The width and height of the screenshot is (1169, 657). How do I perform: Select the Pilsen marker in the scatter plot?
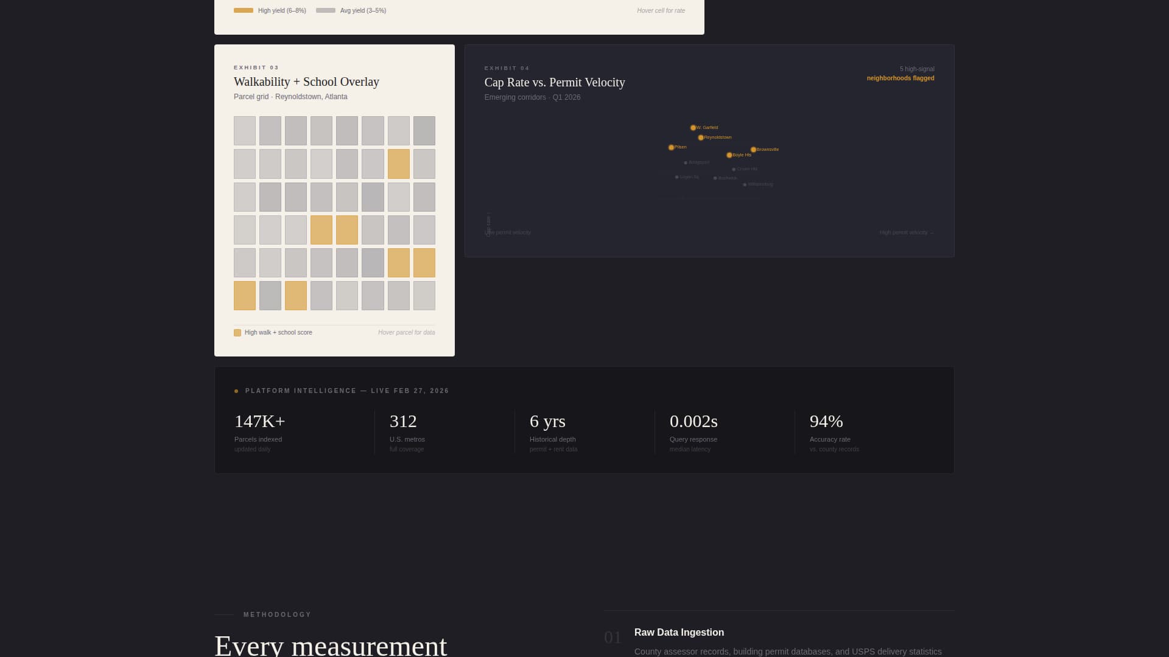pos(672,147)
